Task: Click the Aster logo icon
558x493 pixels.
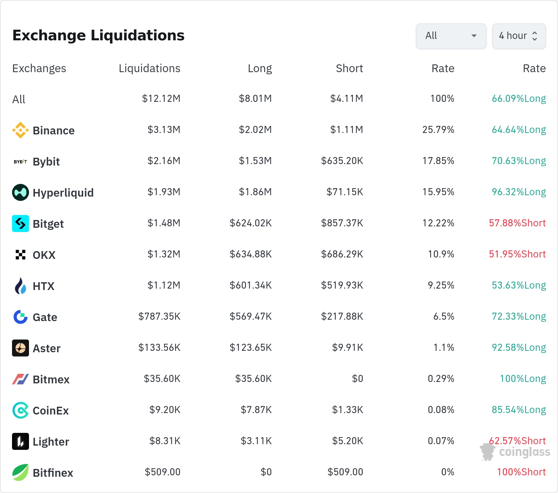Action: pyautogui.click(x=21, y=348)
